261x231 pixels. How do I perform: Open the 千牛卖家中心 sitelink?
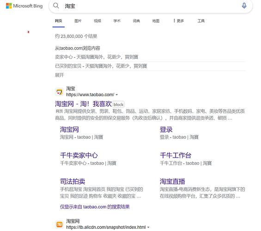click(79, 155)
